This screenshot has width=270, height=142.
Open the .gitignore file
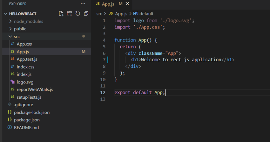(24, 105)
